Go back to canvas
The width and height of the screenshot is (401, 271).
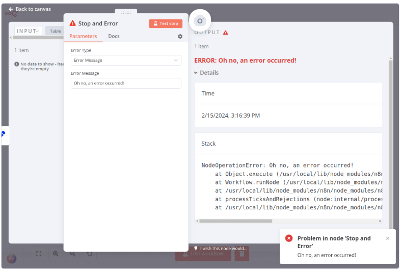(30, 9)
